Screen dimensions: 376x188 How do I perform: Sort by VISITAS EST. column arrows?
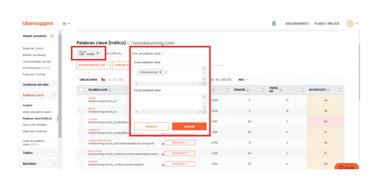click(x=303, y=90)
